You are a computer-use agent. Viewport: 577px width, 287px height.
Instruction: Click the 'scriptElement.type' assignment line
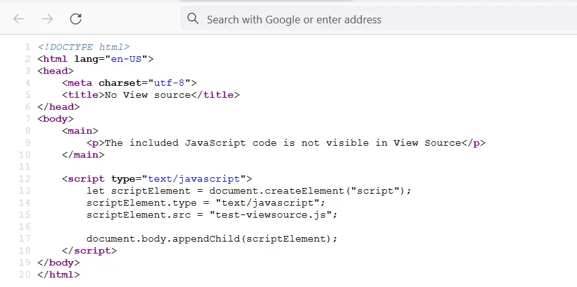coord(206,202)
